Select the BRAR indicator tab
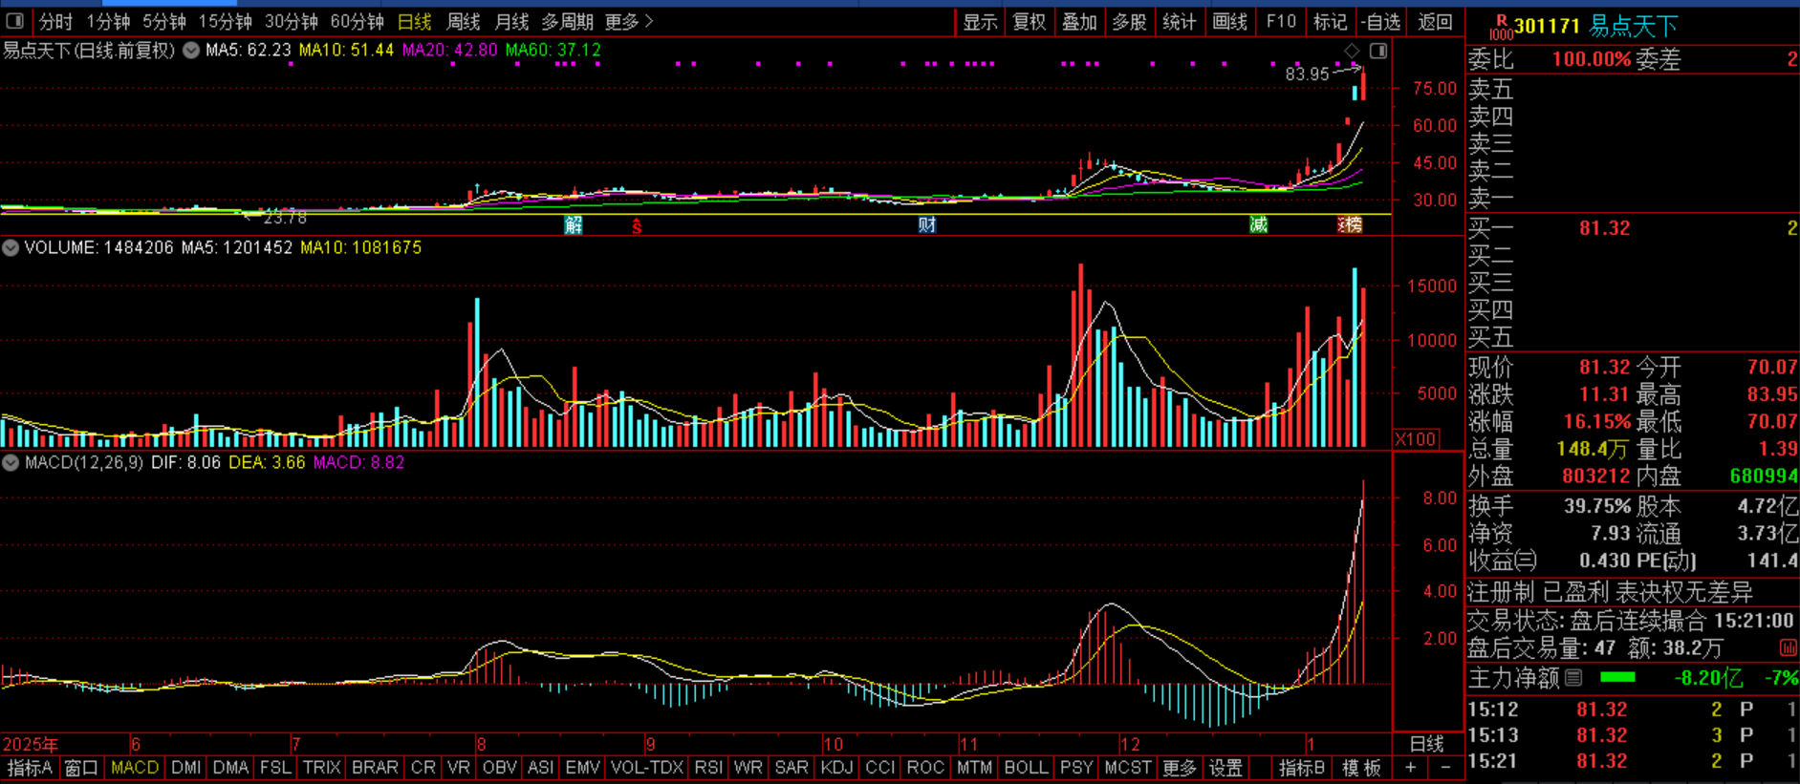Viewport: 1800px width, 784px height. pos(375,768)
